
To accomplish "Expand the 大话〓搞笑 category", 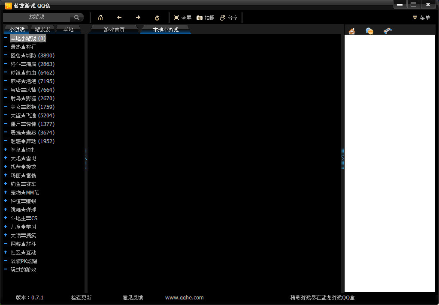I will tap(5, 235).
